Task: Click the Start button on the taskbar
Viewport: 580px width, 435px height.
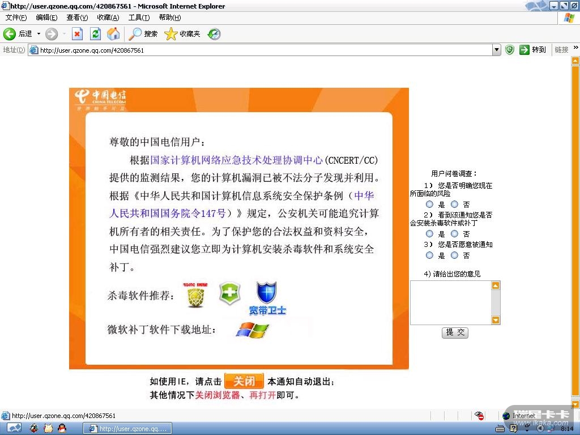Action: (14, 428)
